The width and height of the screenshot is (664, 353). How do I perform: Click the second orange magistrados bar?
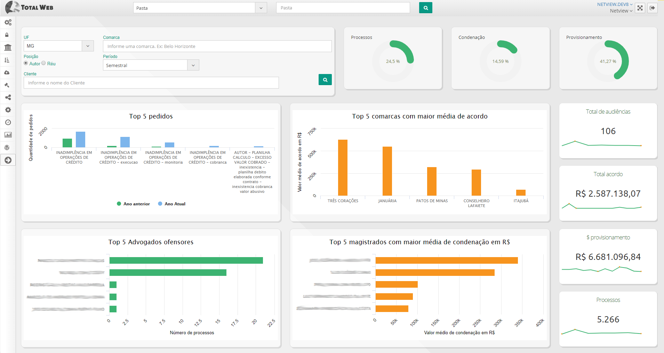pyautogui.click(x=435, y=272)
